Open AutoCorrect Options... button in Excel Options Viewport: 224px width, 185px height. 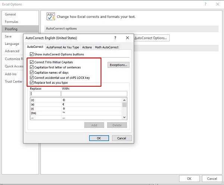[151, 38]
